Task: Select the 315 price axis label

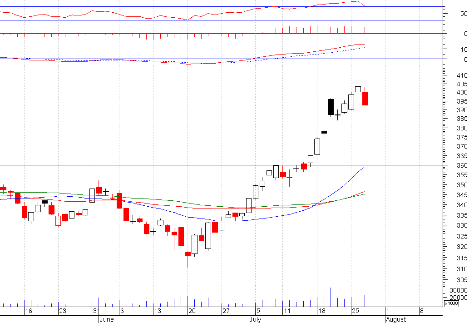Action: click(462, 258)
